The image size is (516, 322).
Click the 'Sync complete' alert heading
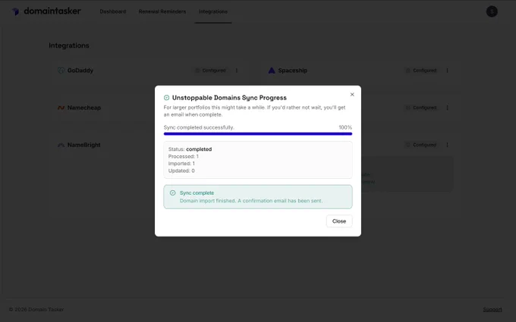pos(197,193)
